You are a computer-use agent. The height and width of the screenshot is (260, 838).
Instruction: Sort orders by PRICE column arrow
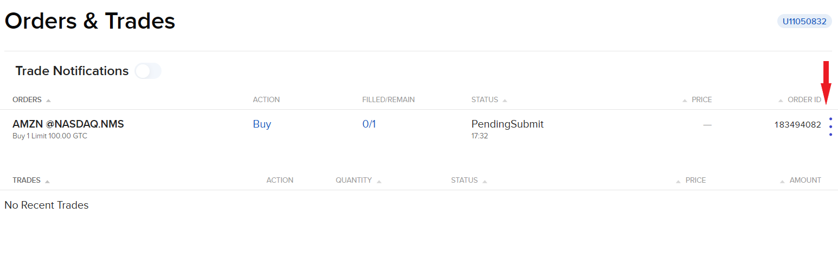[686, 101]
